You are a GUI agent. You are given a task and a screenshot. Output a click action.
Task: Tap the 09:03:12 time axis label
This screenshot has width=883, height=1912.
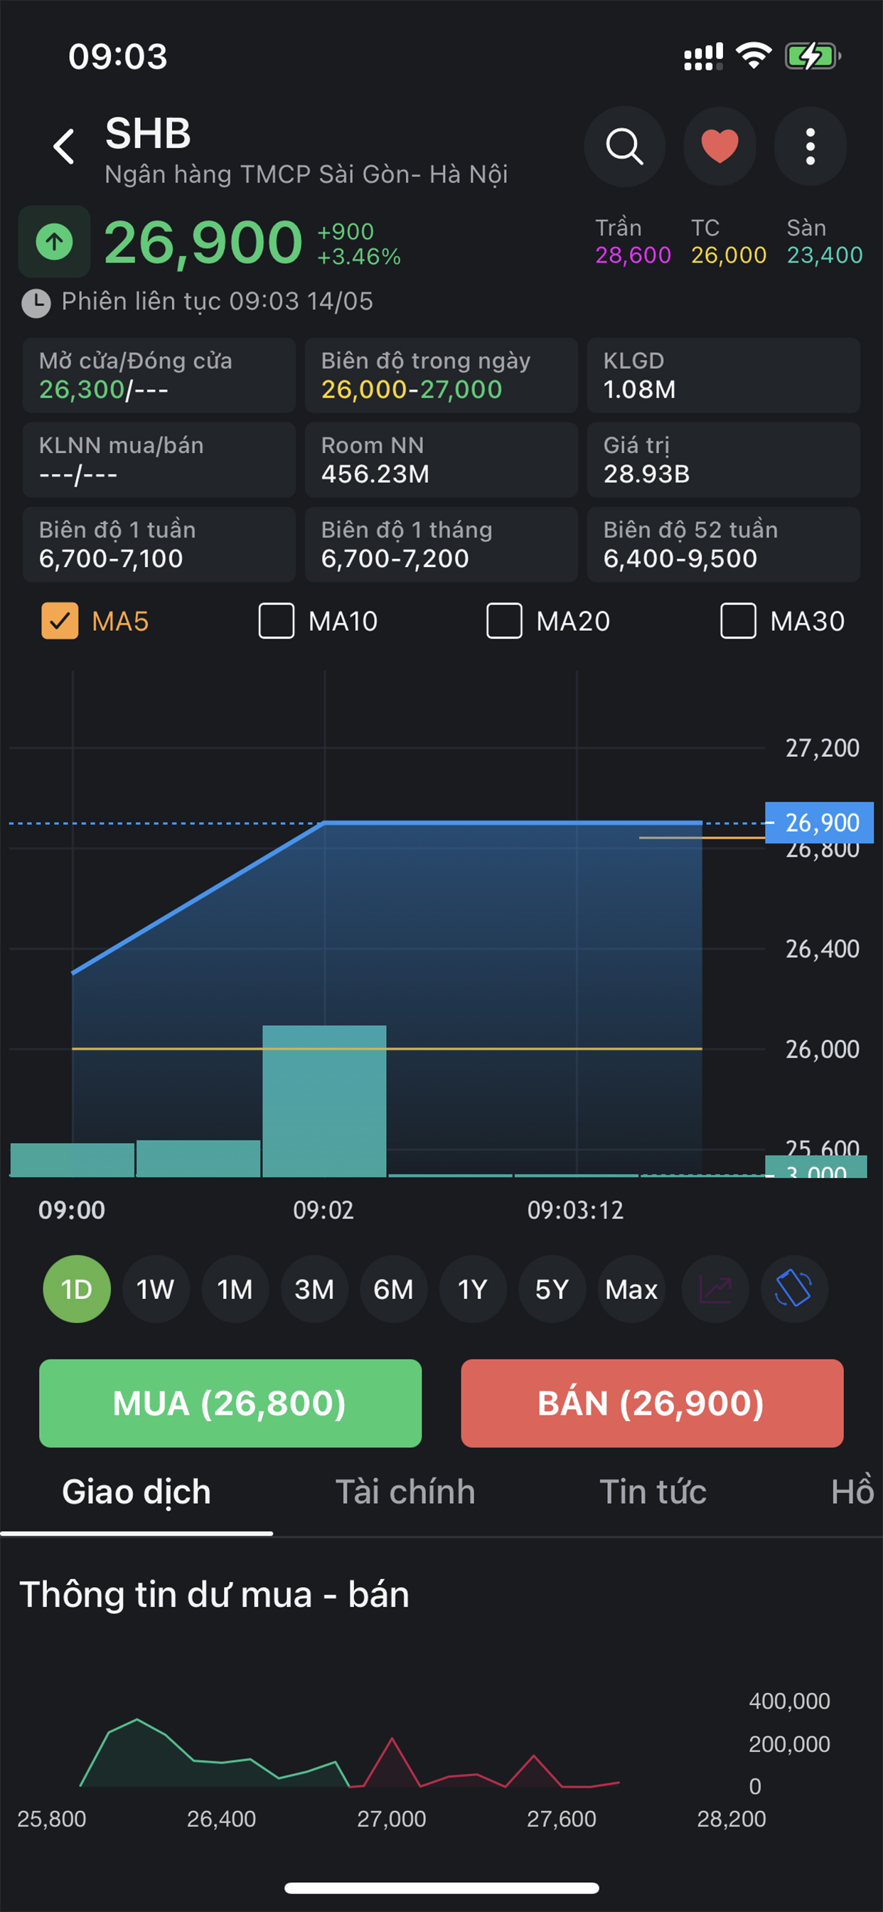tap(575, 1211)
